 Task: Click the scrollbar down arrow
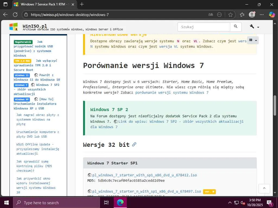pos(275,193)
